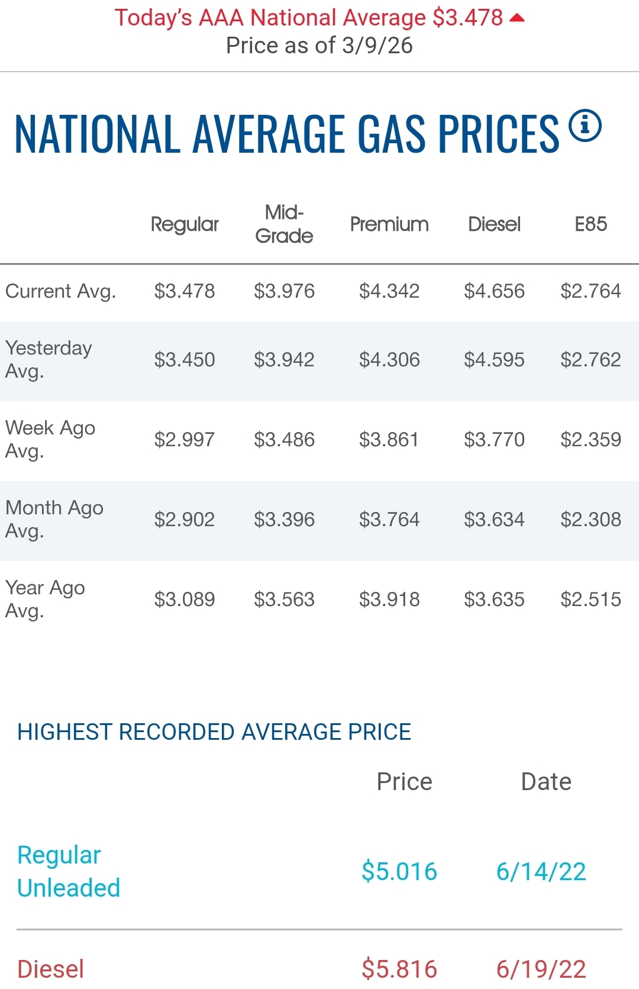Click the record regular price $5.016
The image size is (639, 989).
pos(399,872)
